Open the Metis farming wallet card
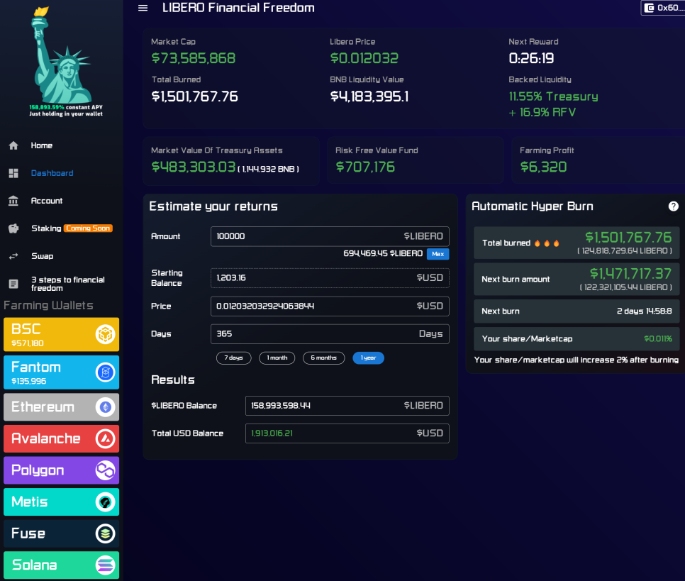Image resolution: width=685 pixels, height=581 pixels. 61,502
